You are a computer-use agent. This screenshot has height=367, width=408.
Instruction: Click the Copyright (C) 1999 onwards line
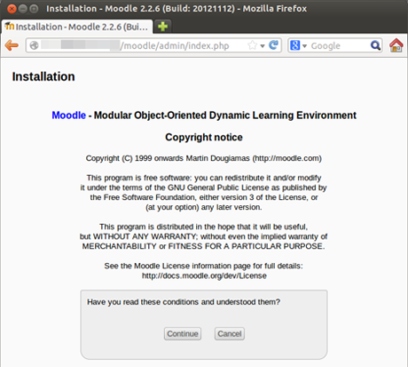[x=203, y=158]
